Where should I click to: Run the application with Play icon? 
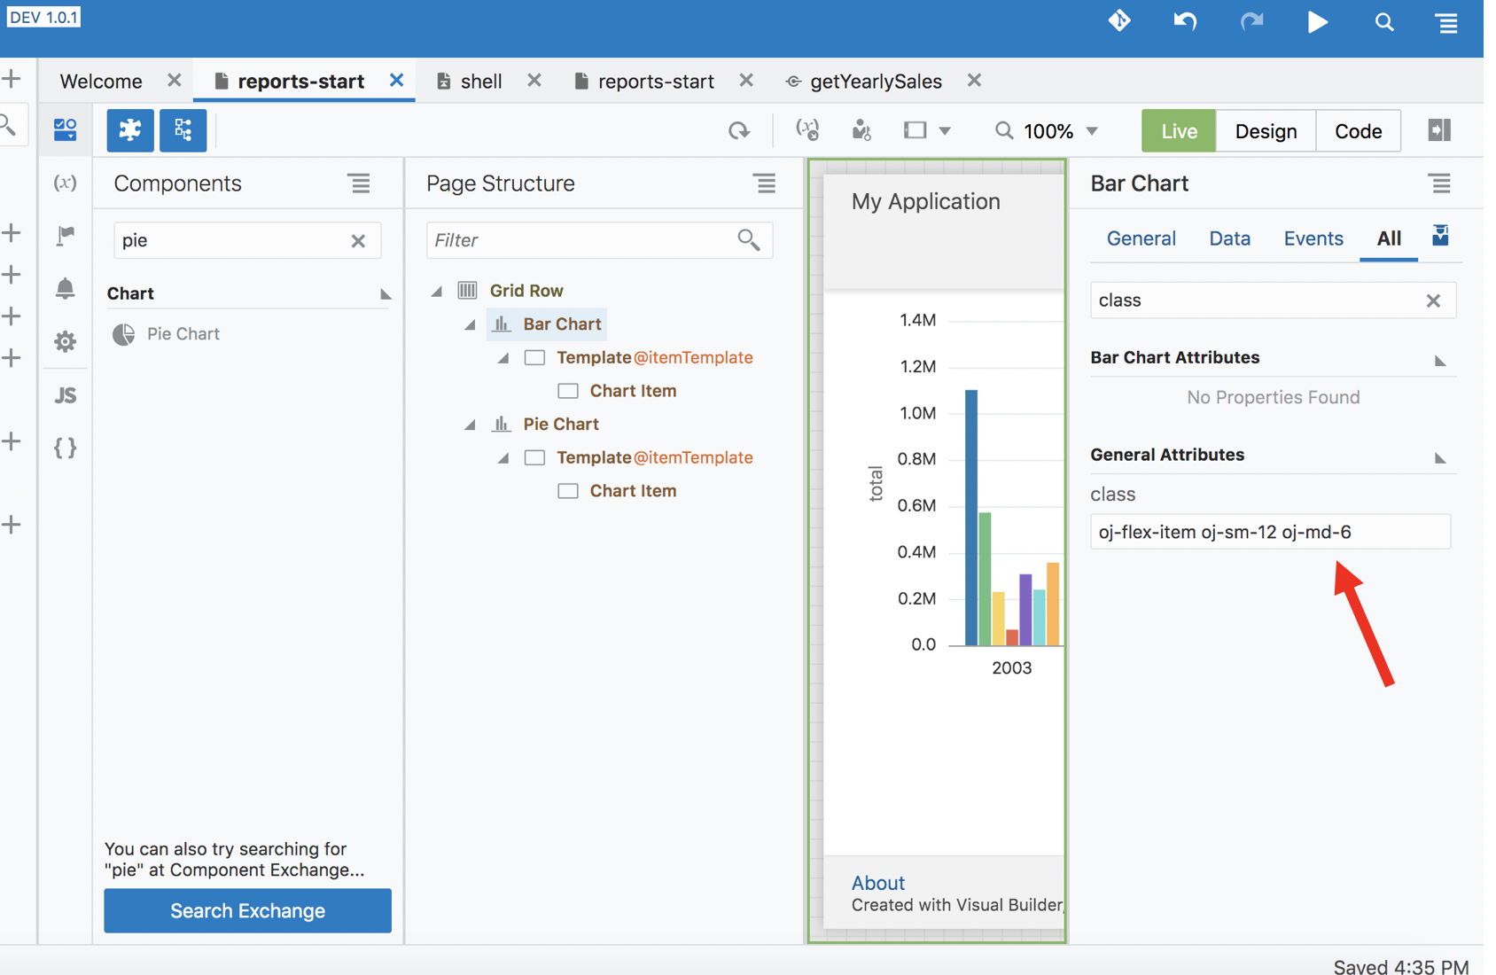point(1317,21)
